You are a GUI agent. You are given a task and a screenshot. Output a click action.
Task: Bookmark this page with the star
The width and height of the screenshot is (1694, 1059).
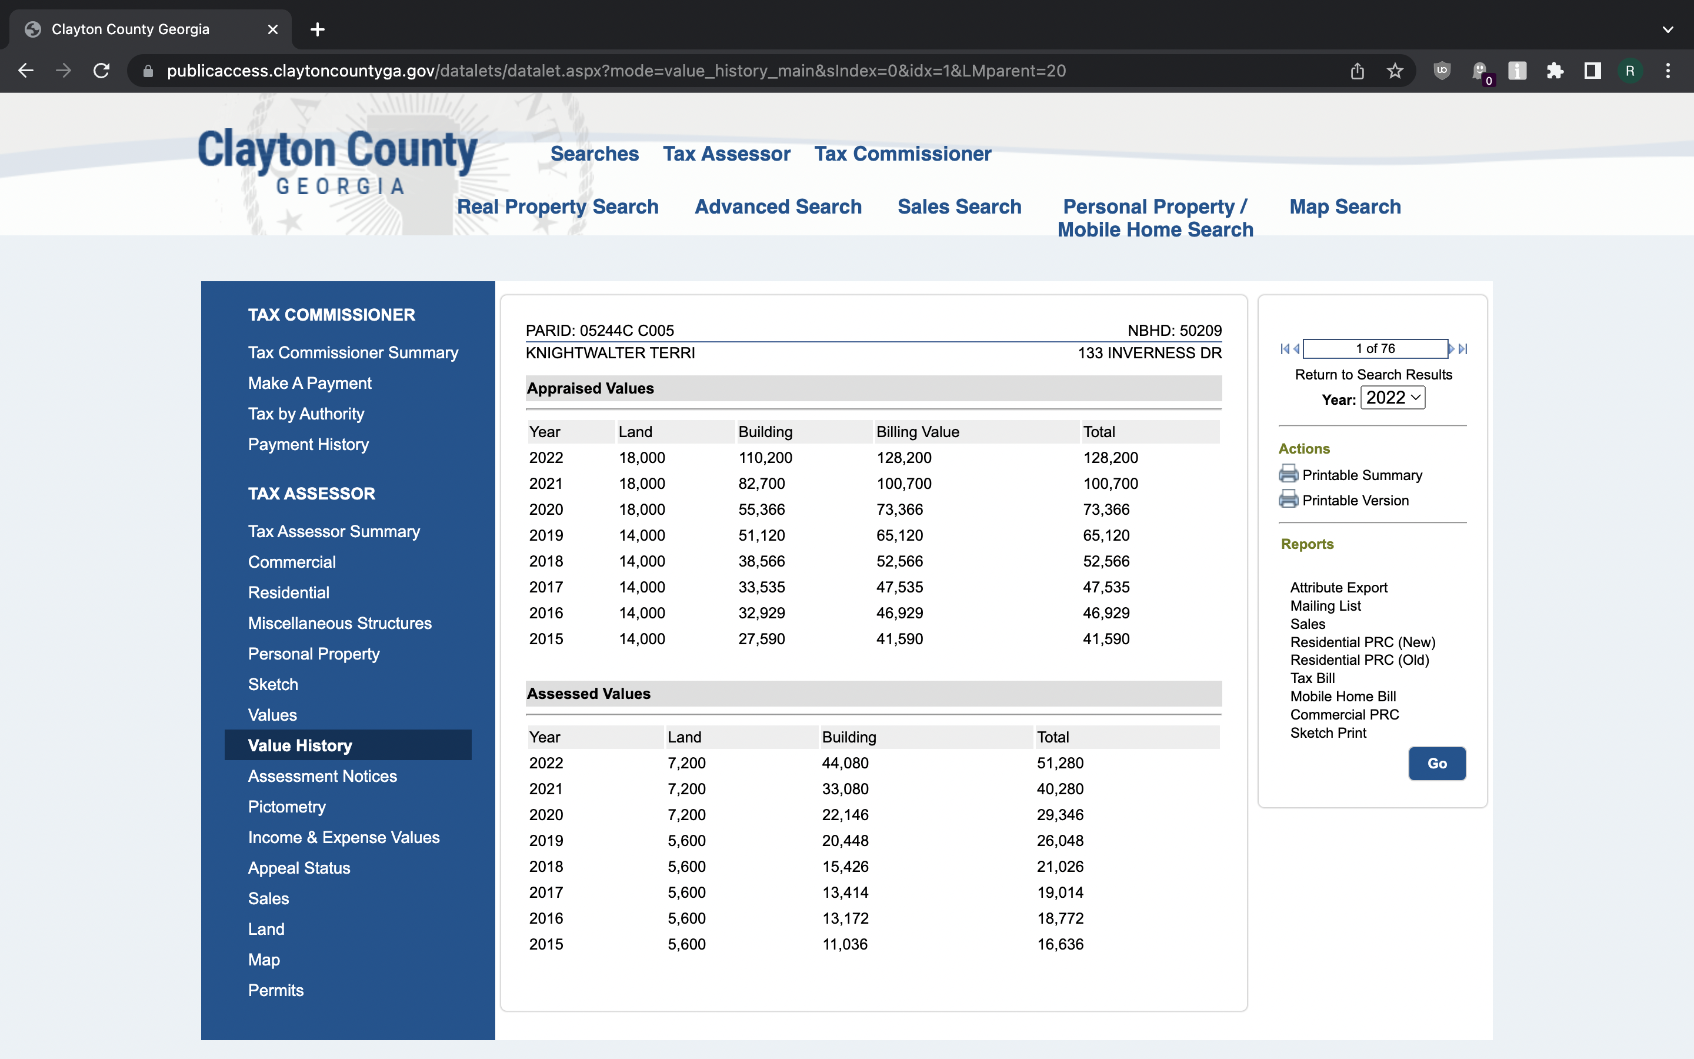click(x=1395, y=71)
